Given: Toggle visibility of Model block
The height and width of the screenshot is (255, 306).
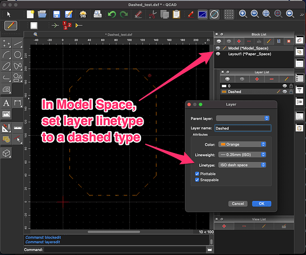Looking at the screenshot, I should click(x=218, y=48).
